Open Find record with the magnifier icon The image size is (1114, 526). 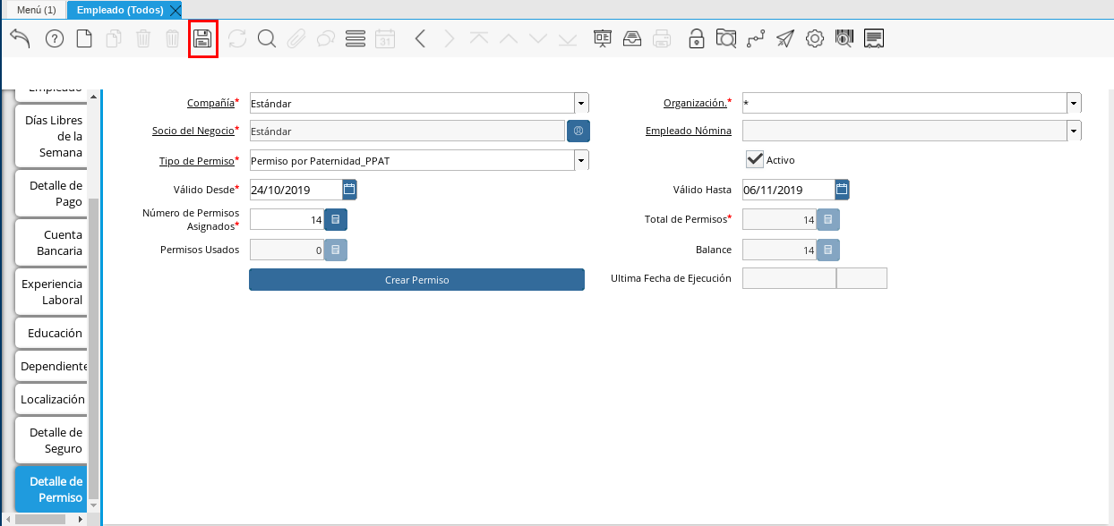pyautogui.click(x=267, y=38)
